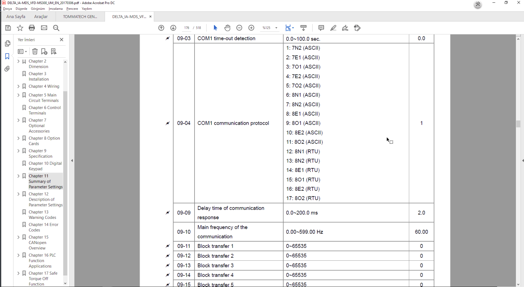Open the Chapter 14 Error Codes bookmark
Viewport: 524px width, 287px height.
coord(43,227)
